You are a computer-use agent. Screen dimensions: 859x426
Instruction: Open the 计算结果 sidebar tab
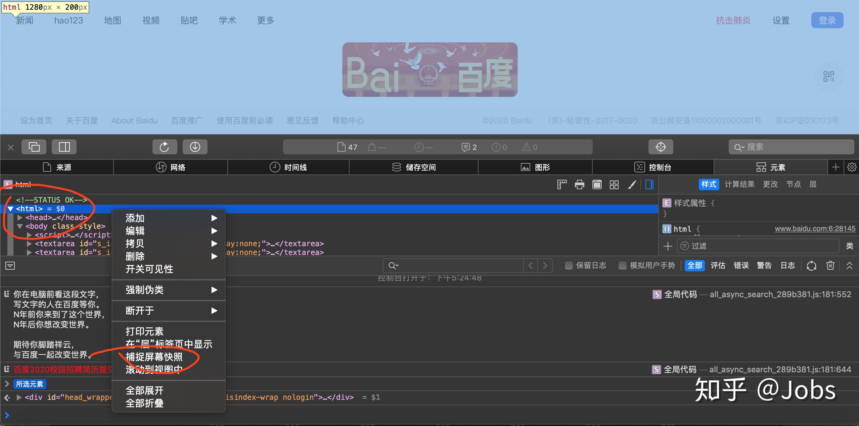[x=739, y=184]
